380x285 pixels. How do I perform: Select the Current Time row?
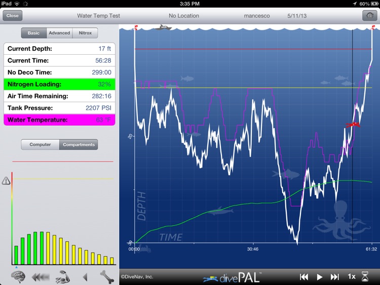(59, 61)
